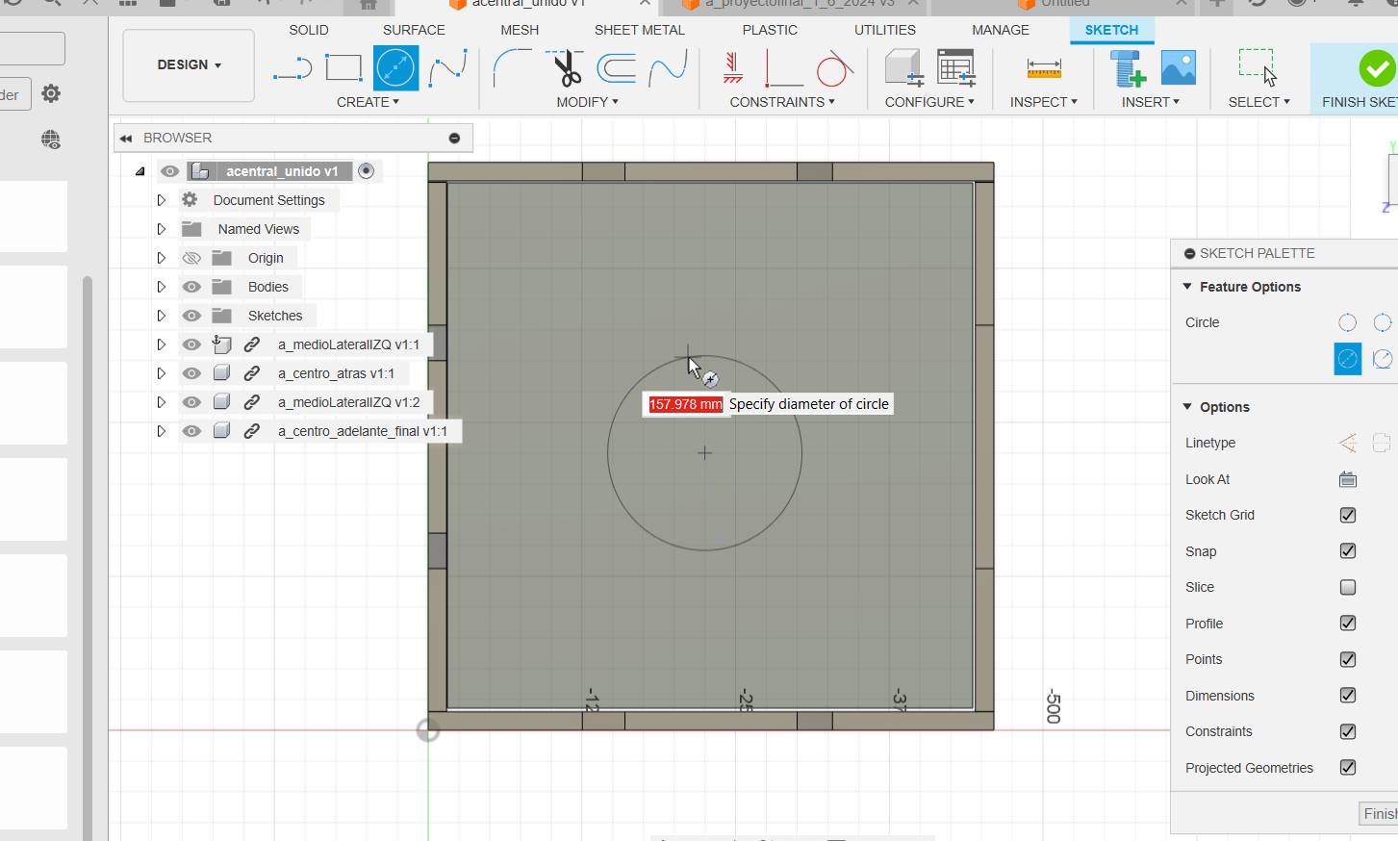Switch to the SURFACE tab
The height and width of the screenshot is (841, 1398).
click(x=414, y=30)
